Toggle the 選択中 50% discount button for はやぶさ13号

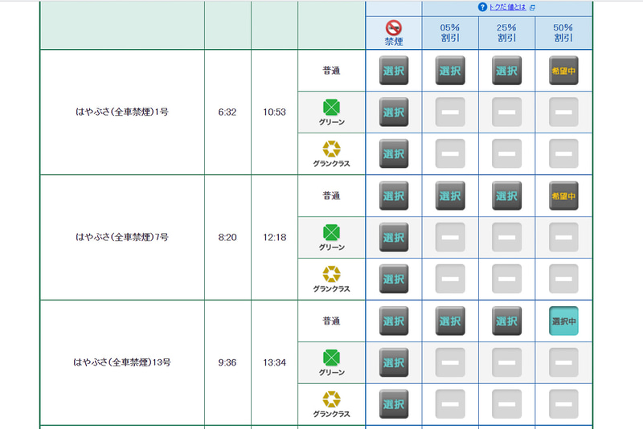click(563, 321)
